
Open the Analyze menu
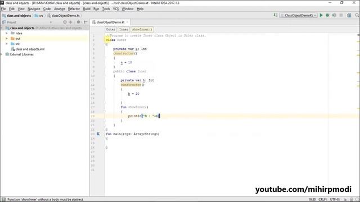coord(60,9)
